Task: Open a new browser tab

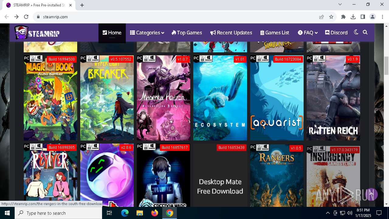Action: tap(82, 5)
